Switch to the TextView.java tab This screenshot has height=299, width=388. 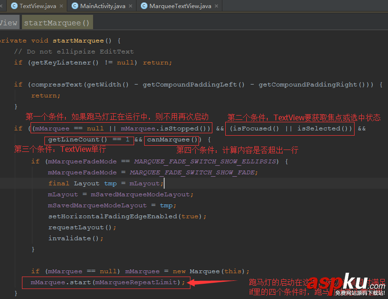[x=38, y=6]
